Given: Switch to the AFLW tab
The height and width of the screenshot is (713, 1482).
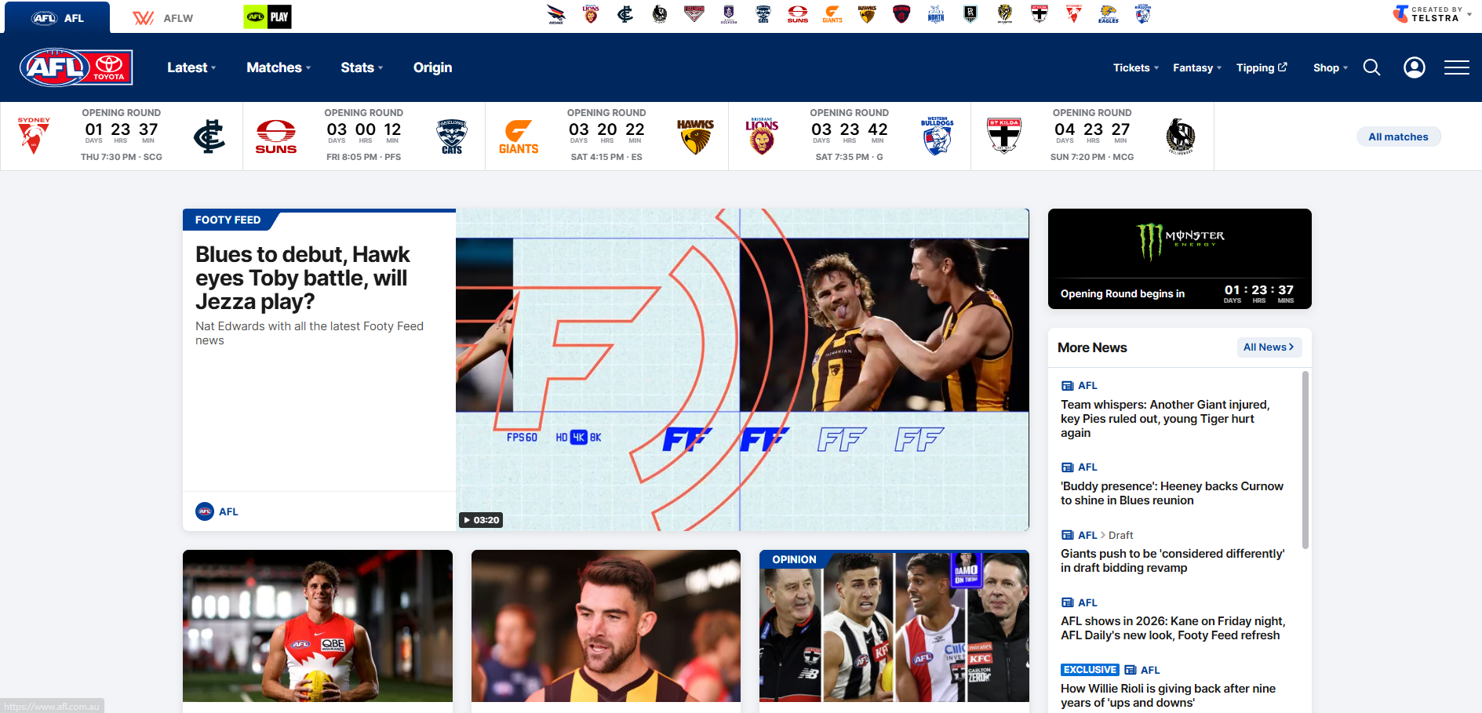Looking at the screenshot, I should pos(163,17).
